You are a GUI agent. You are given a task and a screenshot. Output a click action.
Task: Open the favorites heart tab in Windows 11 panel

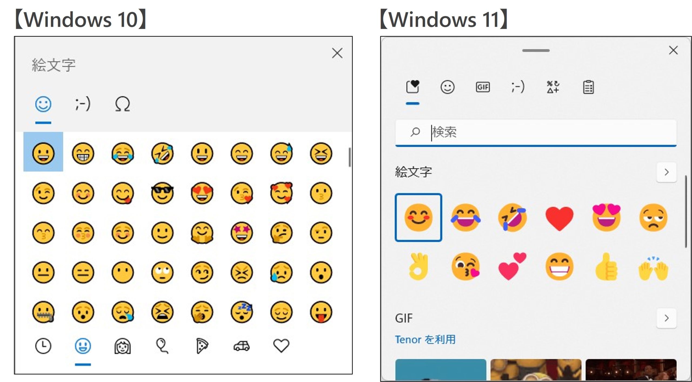[412, 87]
